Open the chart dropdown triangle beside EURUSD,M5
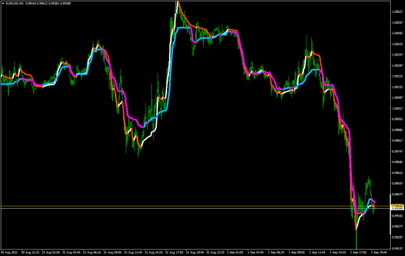 [x=3, y=3]
